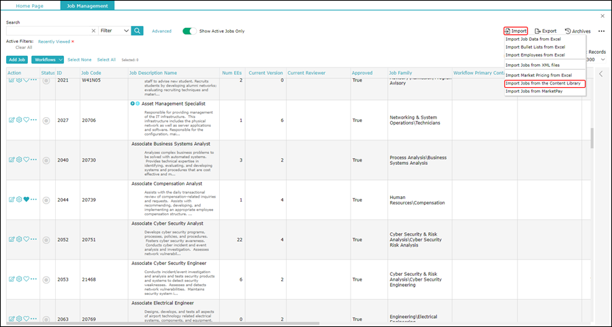The width and height of the screenshot is (612, 327).
Task: Toggle the favorite heart for job 2053
Action: pyautogui.click(x=26, y=279)
